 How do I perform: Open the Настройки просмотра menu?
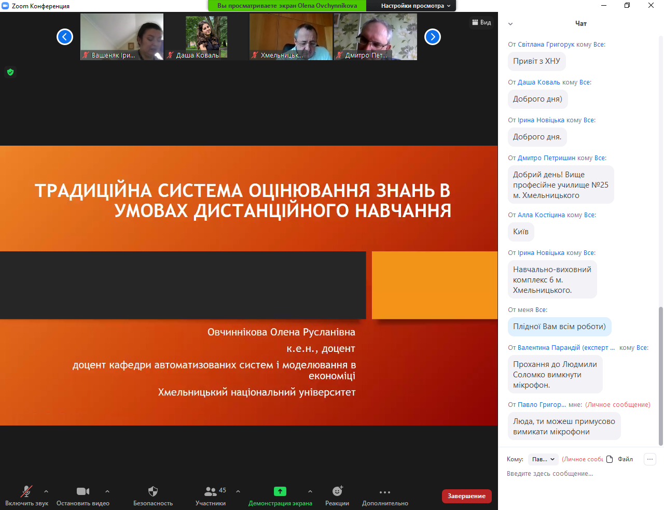click(x=416, y=6)
